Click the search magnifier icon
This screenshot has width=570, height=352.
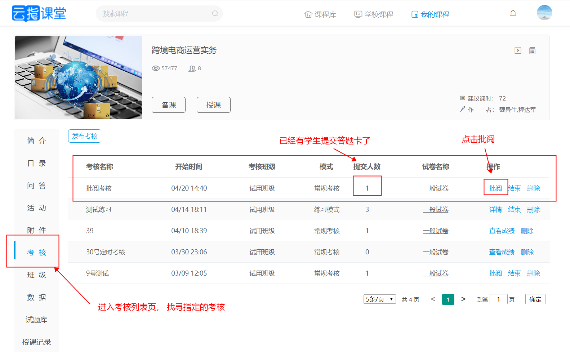coord(215,14)
